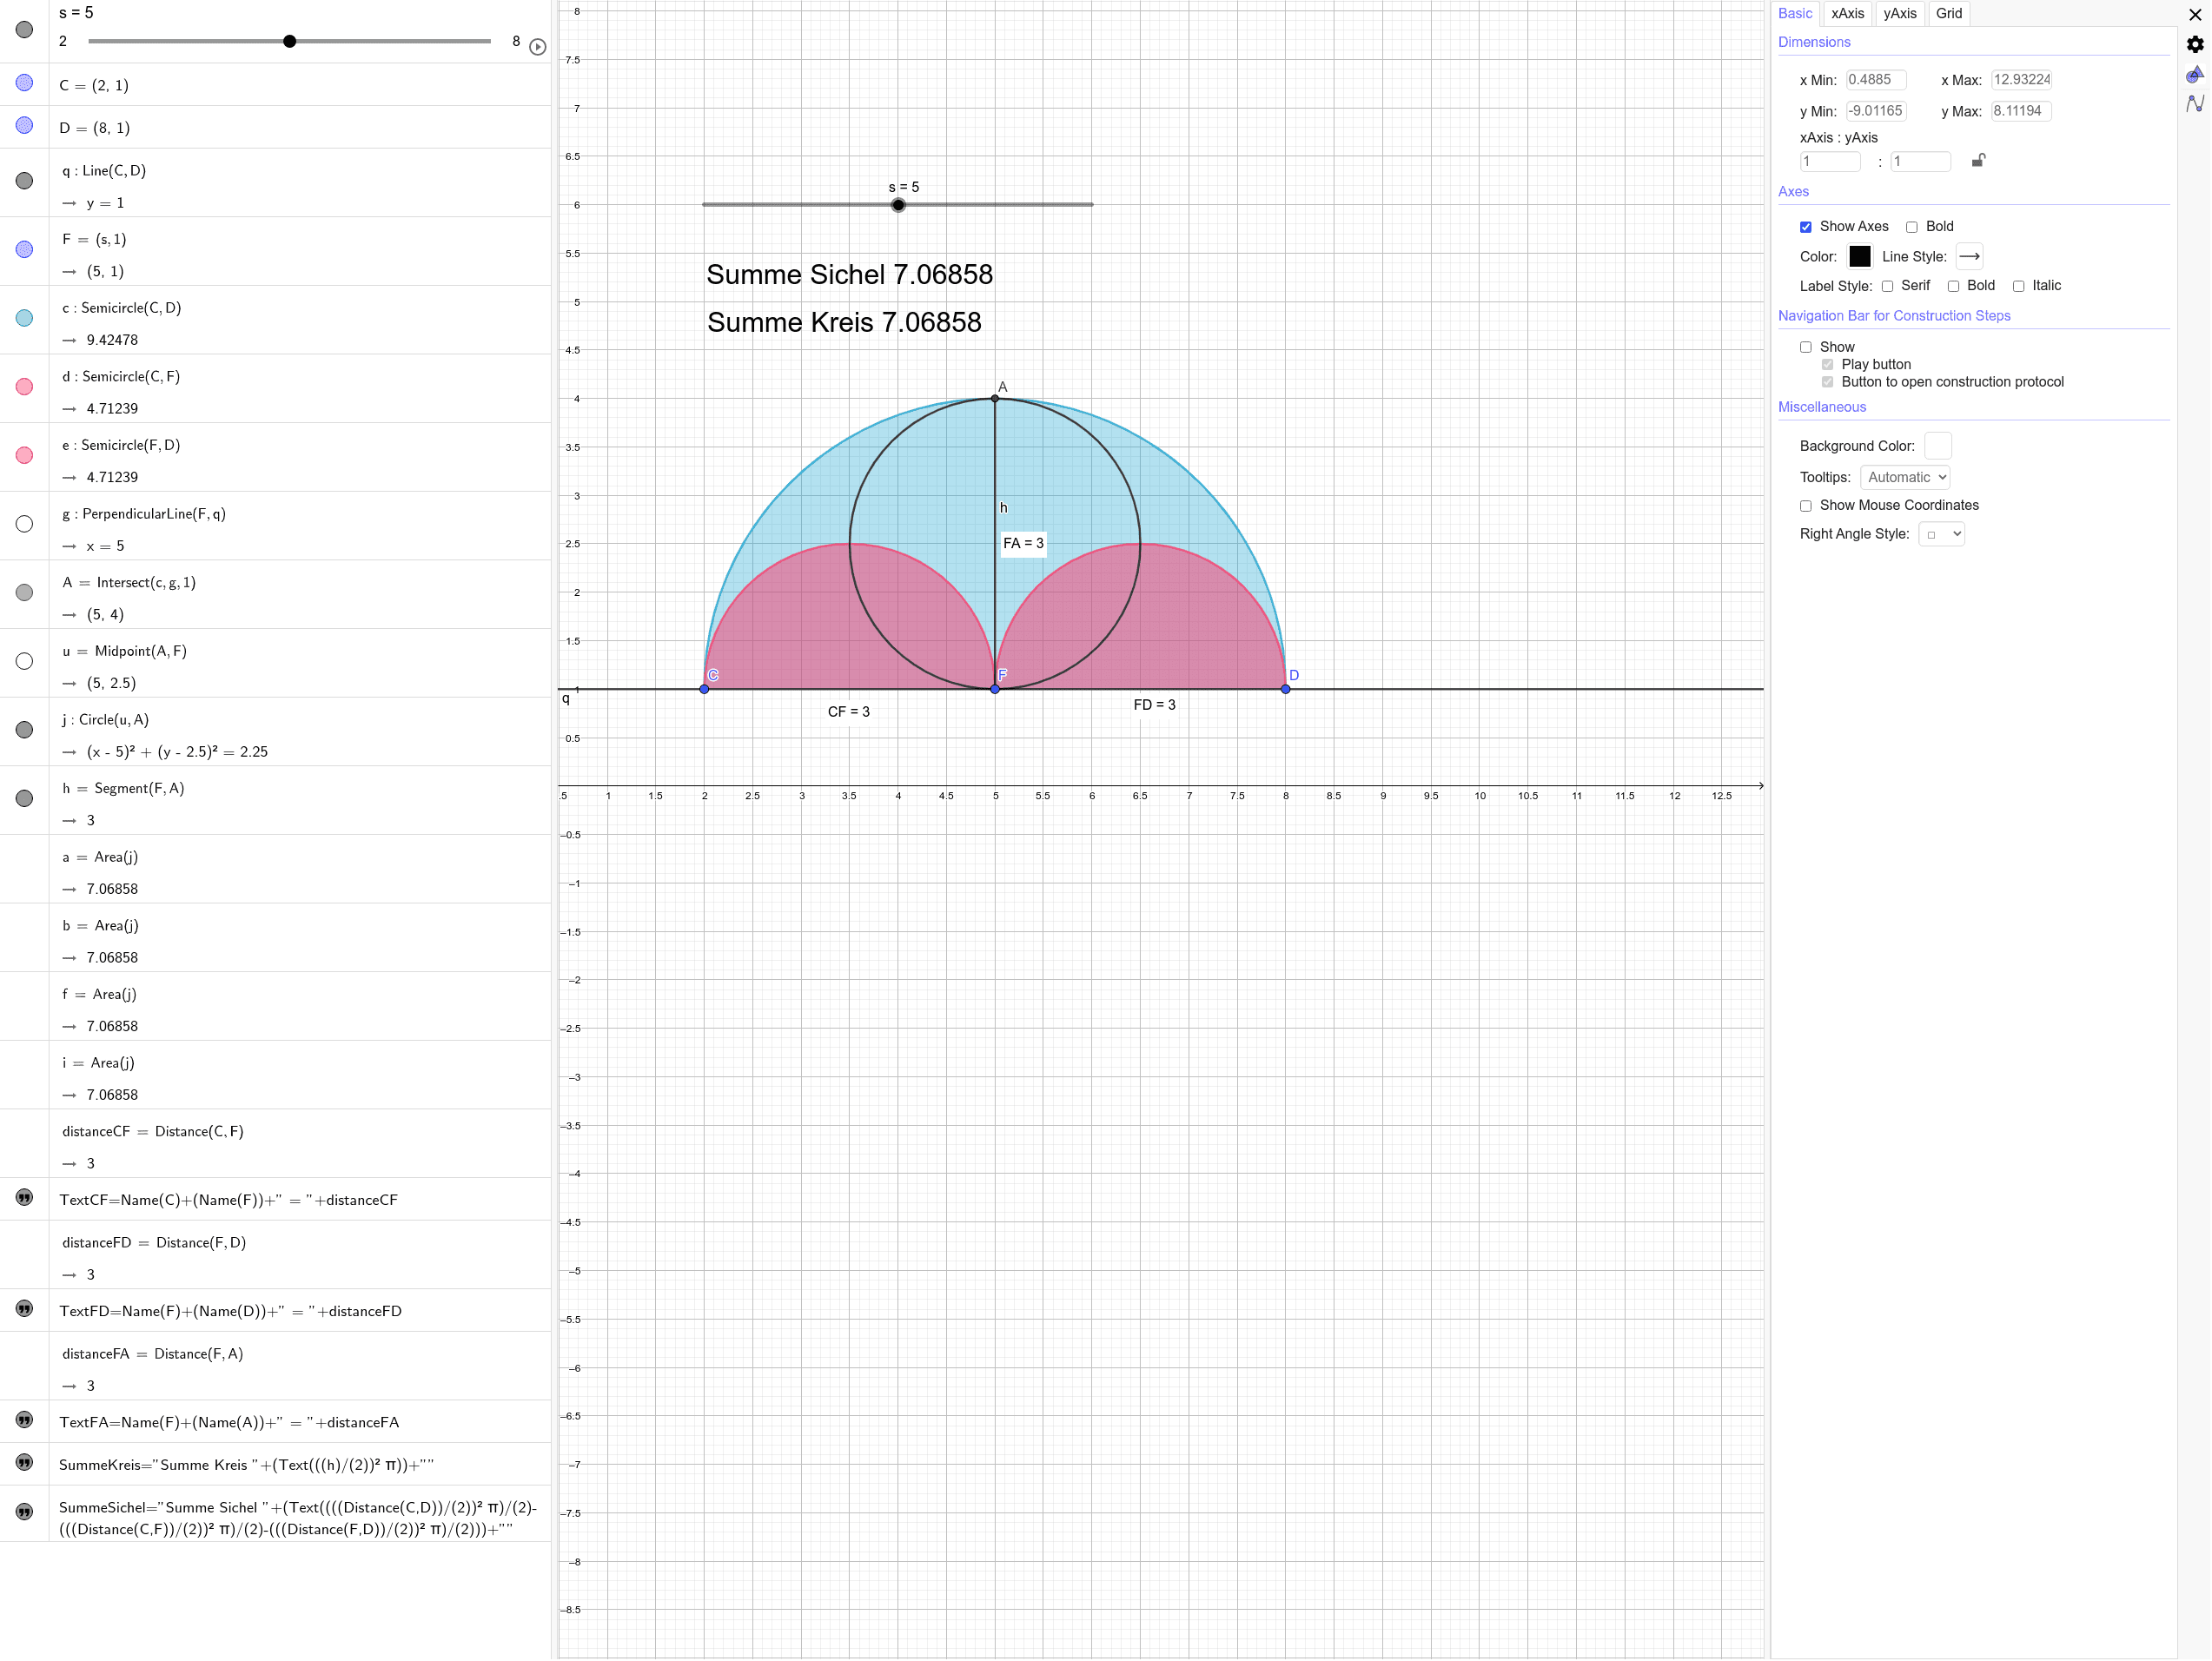
Task: Open the axes Line Style dropdown
Action: tap(1969, 256)
